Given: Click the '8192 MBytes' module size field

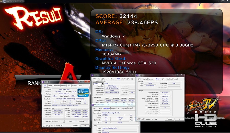Looking at the screenshot, I should (x=112, y=86).
